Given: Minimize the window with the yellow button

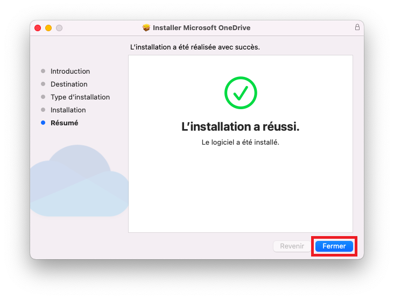Looking at the screenshot, I should pos(48,28).
